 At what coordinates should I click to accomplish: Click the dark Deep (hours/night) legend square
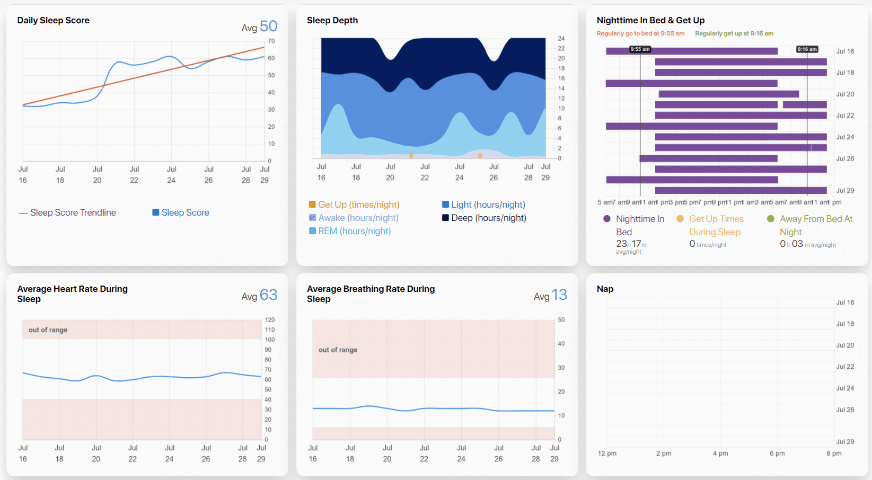[445, 218]
